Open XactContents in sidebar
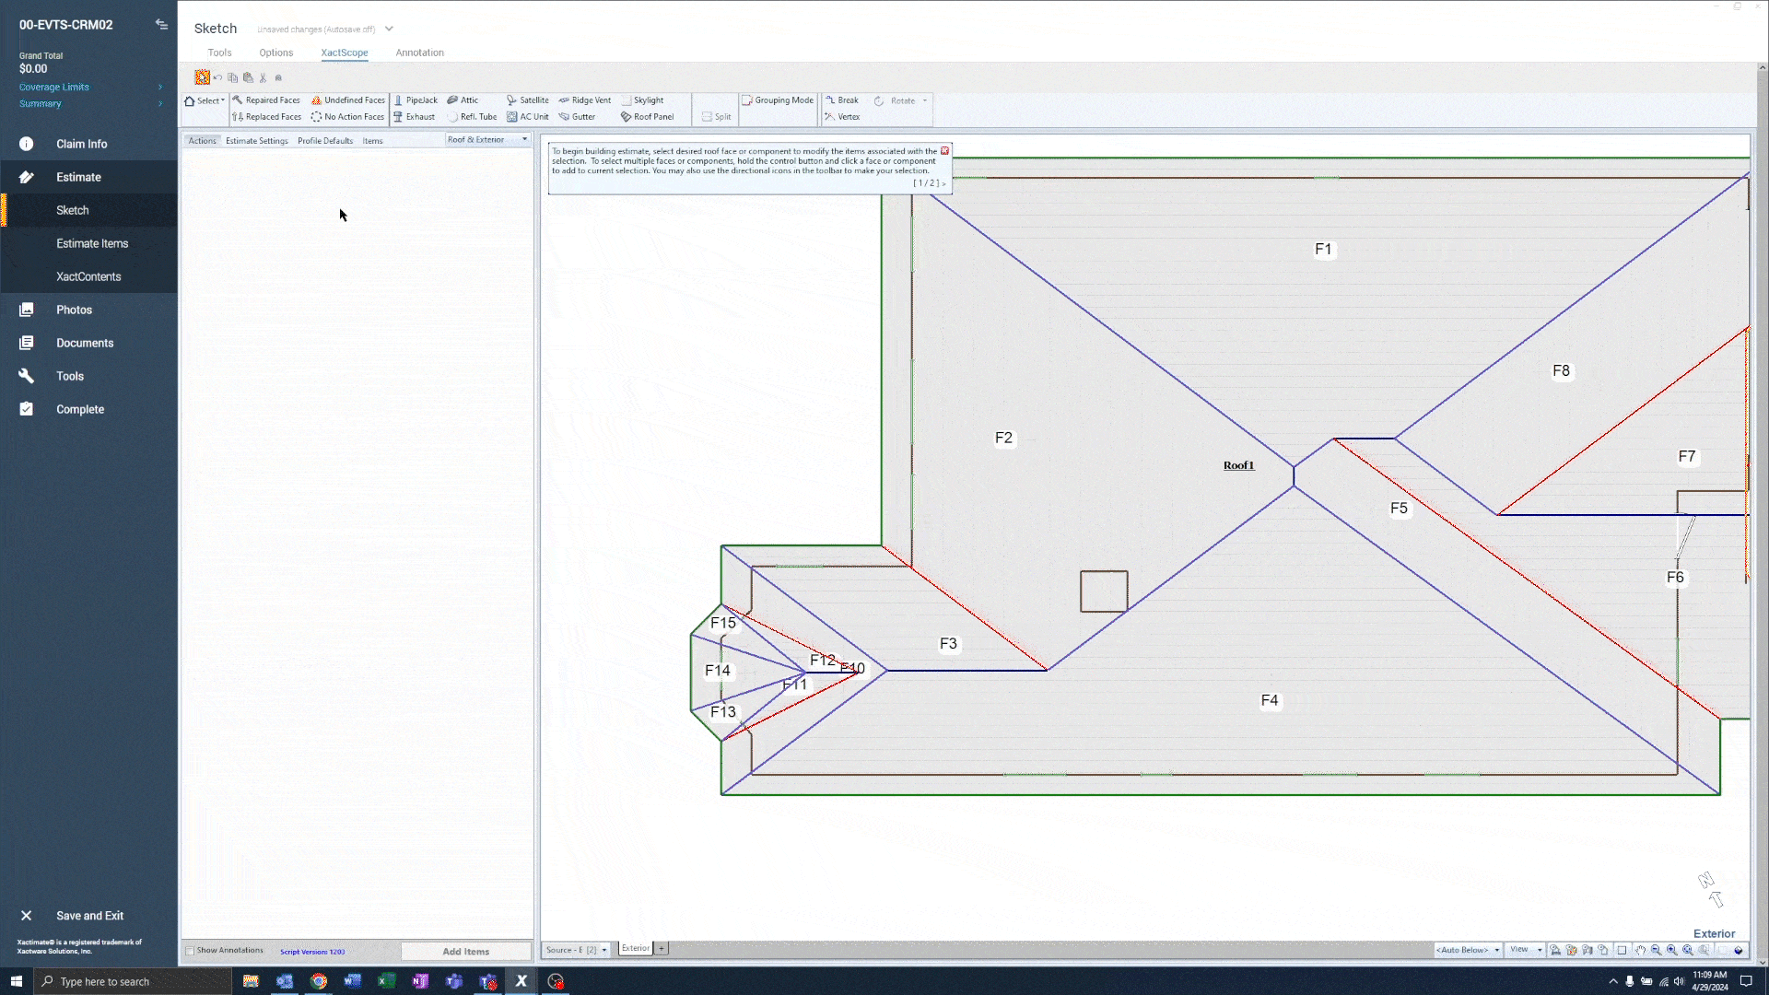Screen dimensions: 1769x995 coord(88,276)
